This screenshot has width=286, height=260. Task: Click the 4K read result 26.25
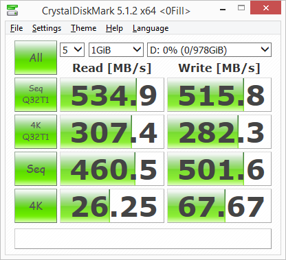pyautogui.click(x=112, y=206)
